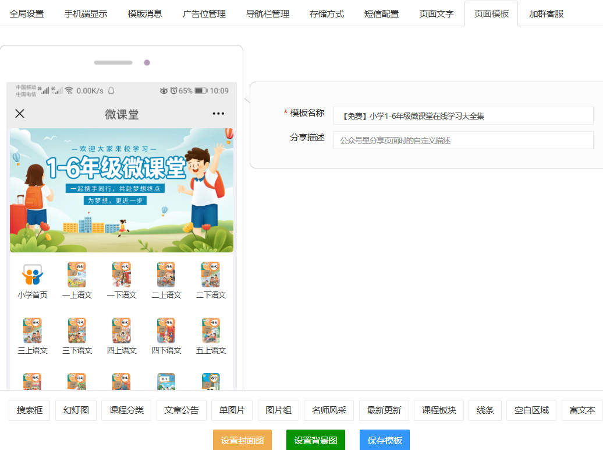The width and height of the screenshot is (603, 450).
Task: Select the 五上语文 textbook icon
Action: click(211, 331)
